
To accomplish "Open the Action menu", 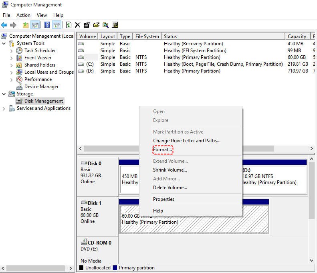I will coord(23,15).
